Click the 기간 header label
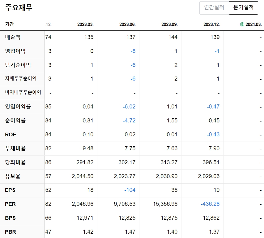The image size is (264, 238). (x=9, y=24)
